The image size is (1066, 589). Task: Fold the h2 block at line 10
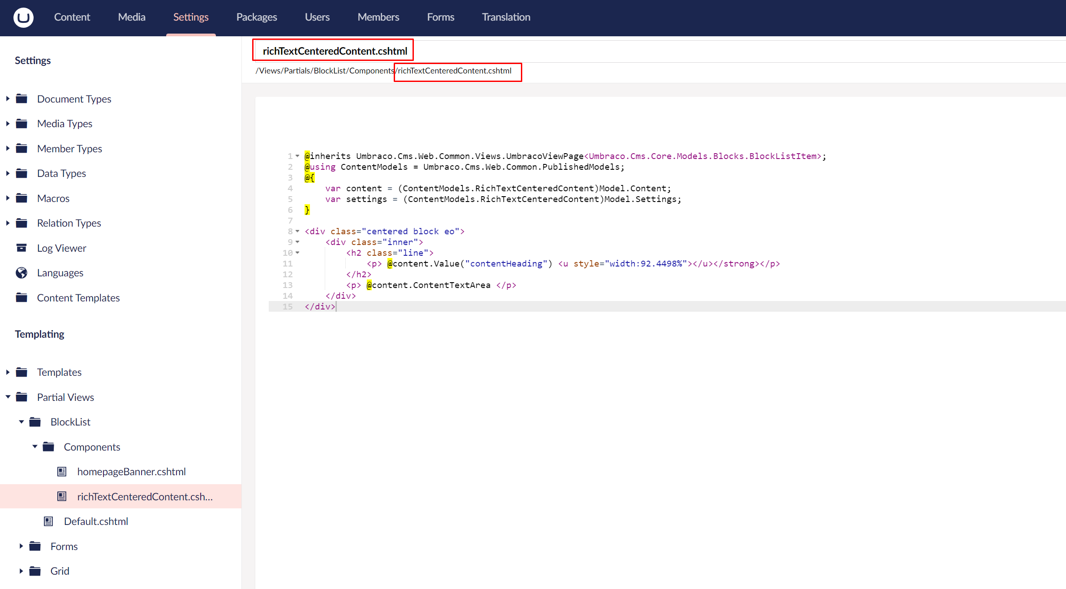(297, 253)
